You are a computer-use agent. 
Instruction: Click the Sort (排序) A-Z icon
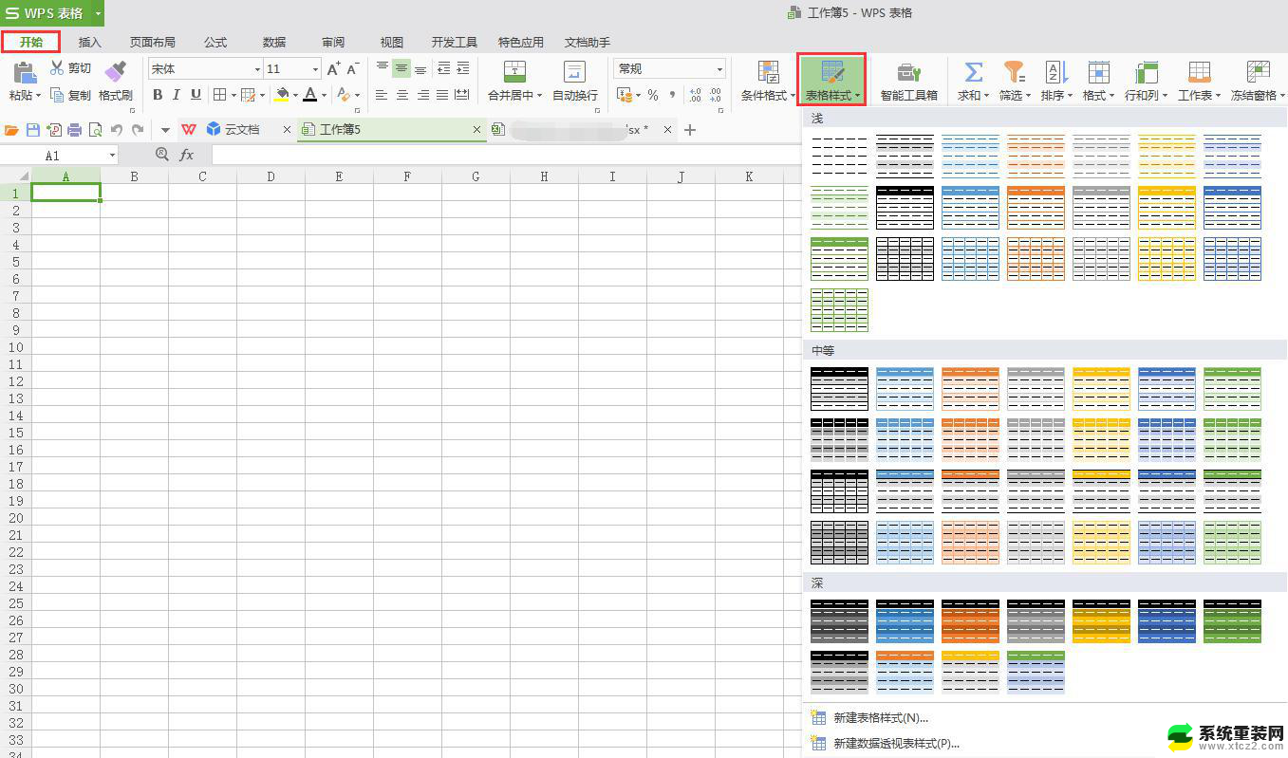click(x=1056, y=72)
